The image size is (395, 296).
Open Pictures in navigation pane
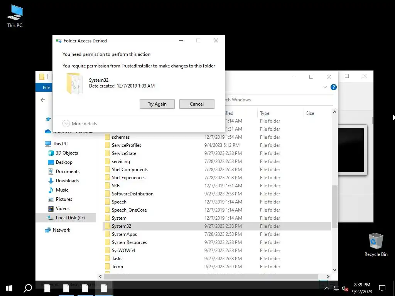point(64,199)
